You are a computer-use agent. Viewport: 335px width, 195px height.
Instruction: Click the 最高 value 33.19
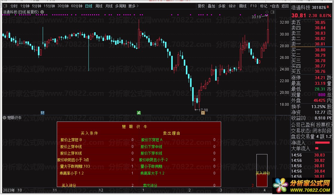pyautogui.click(x=320, y=83)
